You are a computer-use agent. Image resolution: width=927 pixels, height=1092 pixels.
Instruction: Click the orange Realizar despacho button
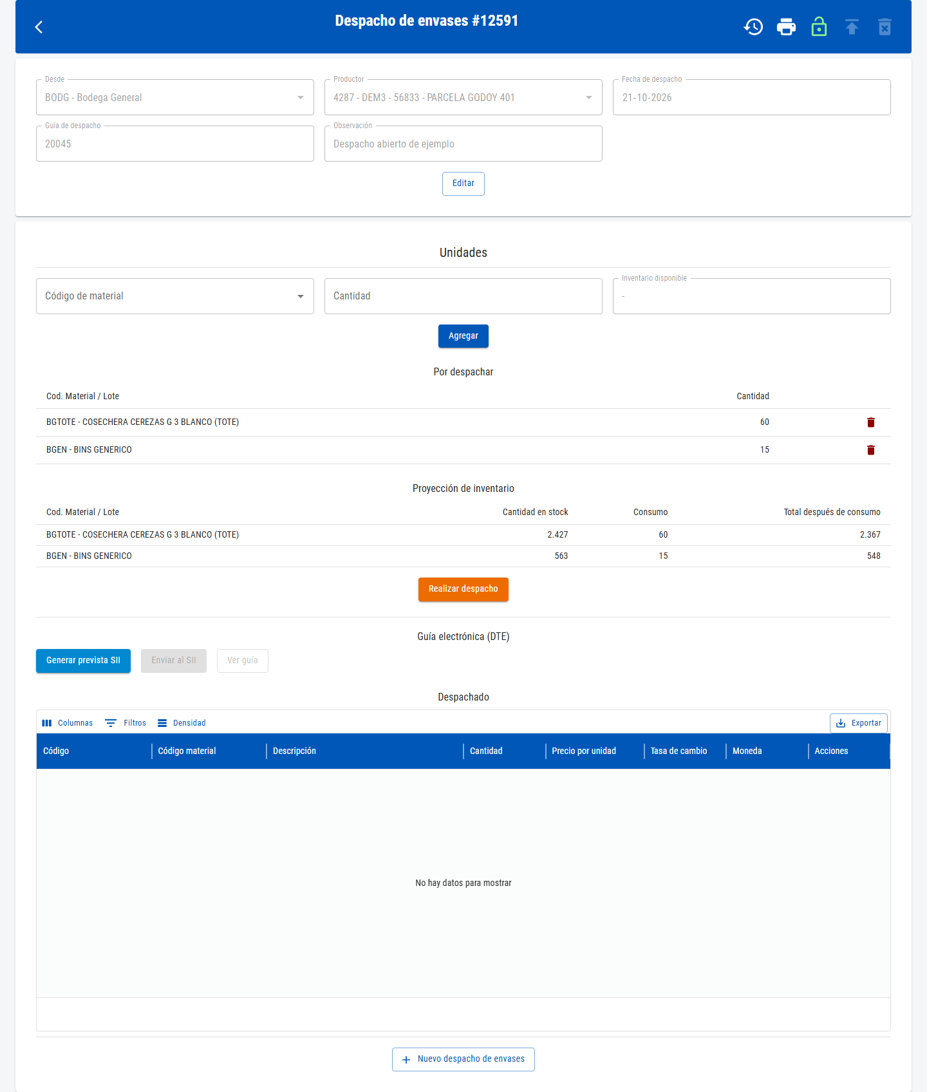click(x=464, y=589)
